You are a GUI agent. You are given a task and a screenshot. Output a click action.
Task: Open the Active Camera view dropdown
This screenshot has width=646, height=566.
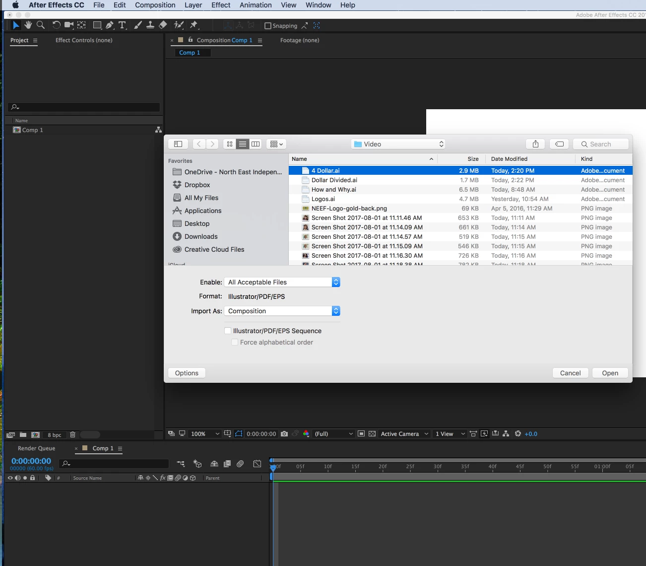[404, 433]
